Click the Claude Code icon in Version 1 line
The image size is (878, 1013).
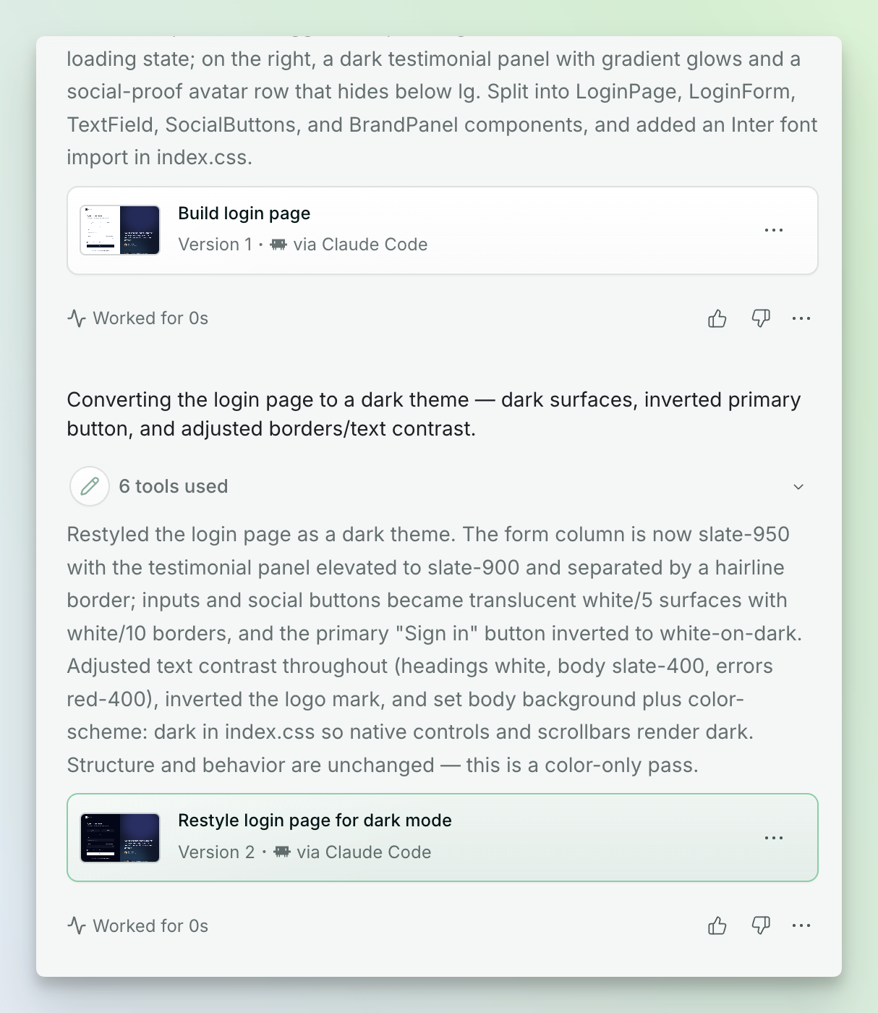(278, 245)
